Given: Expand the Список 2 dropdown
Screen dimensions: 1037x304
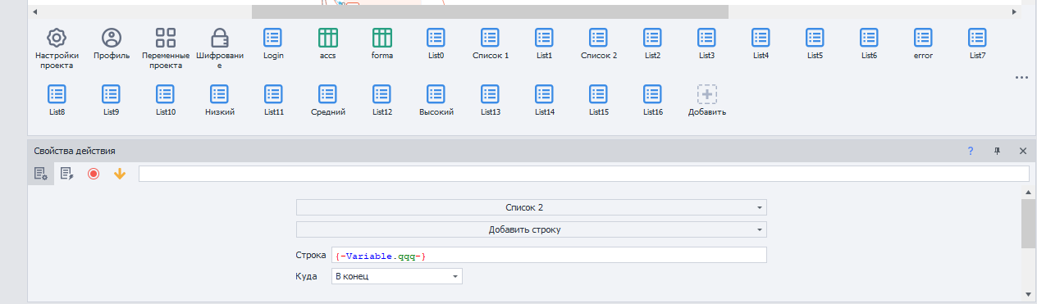Looking at the screenshot, I should 531,207.
